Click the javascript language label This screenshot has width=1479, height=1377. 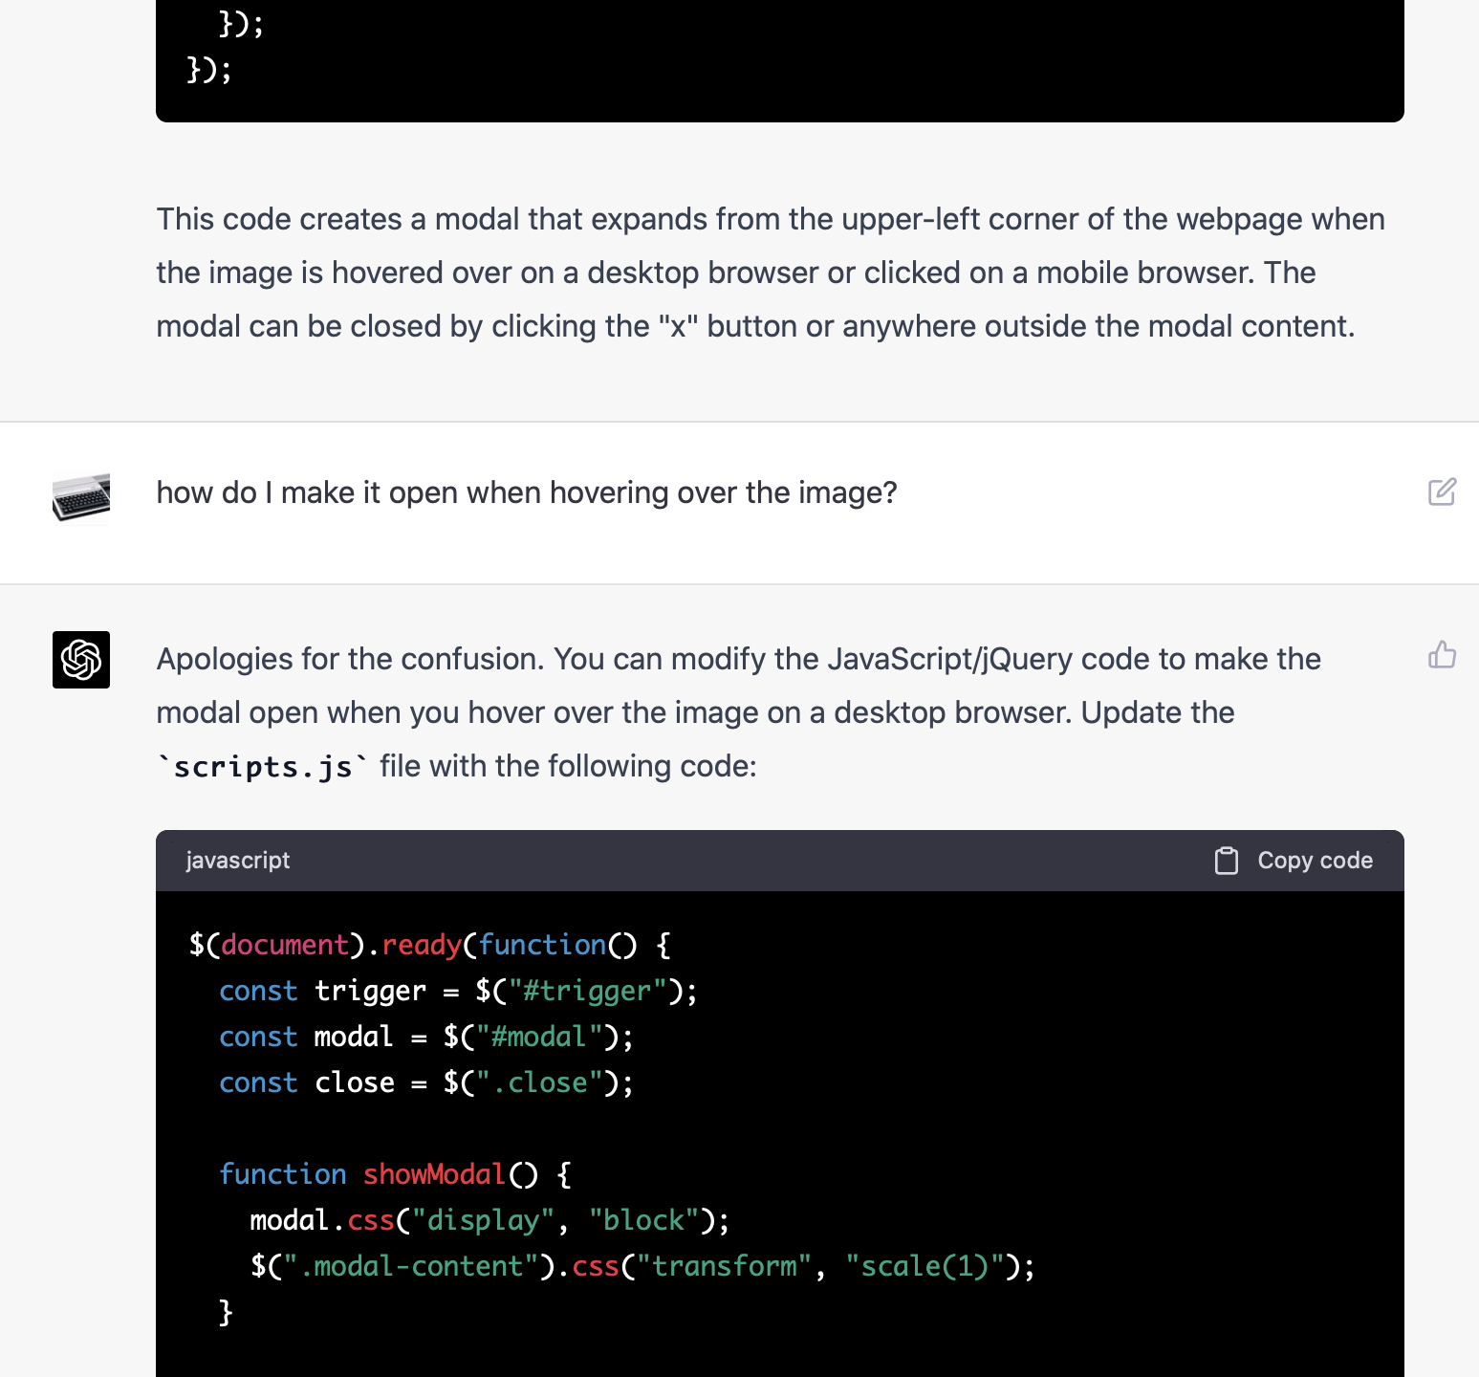click(x=237, y=861)
